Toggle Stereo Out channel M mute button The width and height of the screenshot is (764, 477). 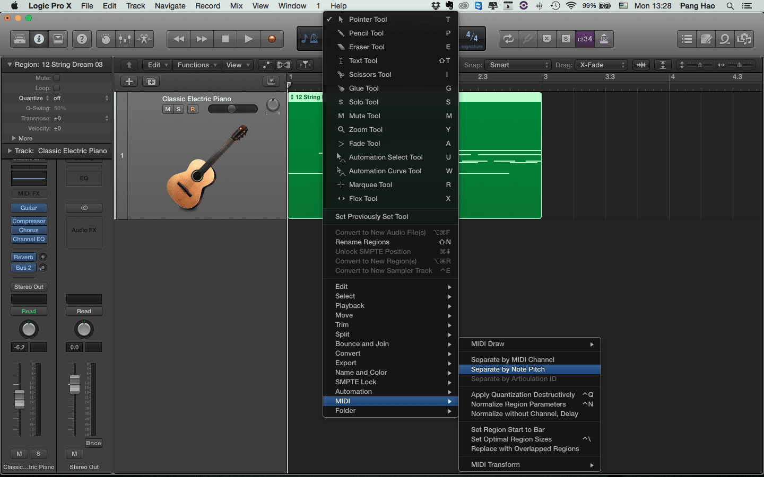pos(74,454)
